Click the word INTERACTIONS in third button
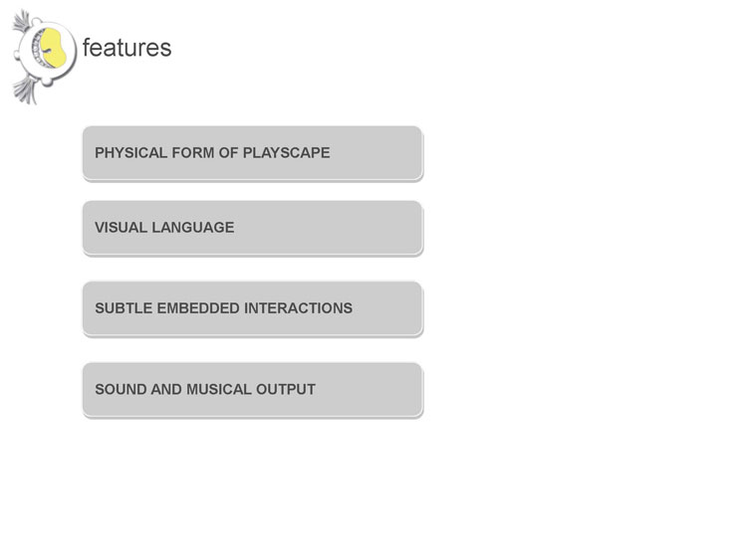The height and width of the screenshot is (560, 747). 298,308
